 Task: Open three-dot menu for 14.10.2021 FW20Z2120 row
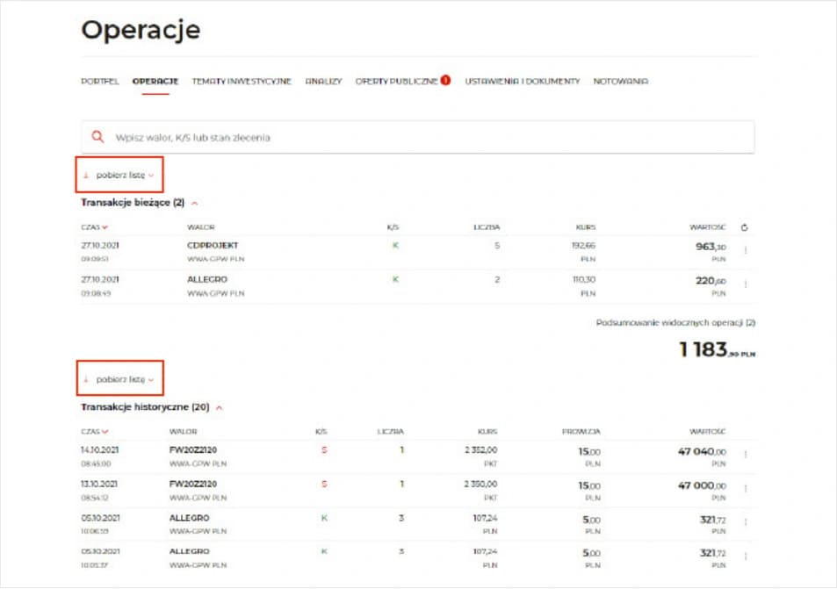point(746,454)
